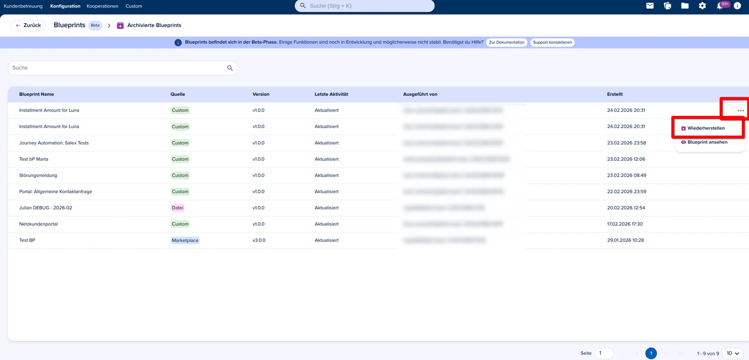
Task: Sort by Quelle column header
Action: pyautogui.click(x=178, y=94)
